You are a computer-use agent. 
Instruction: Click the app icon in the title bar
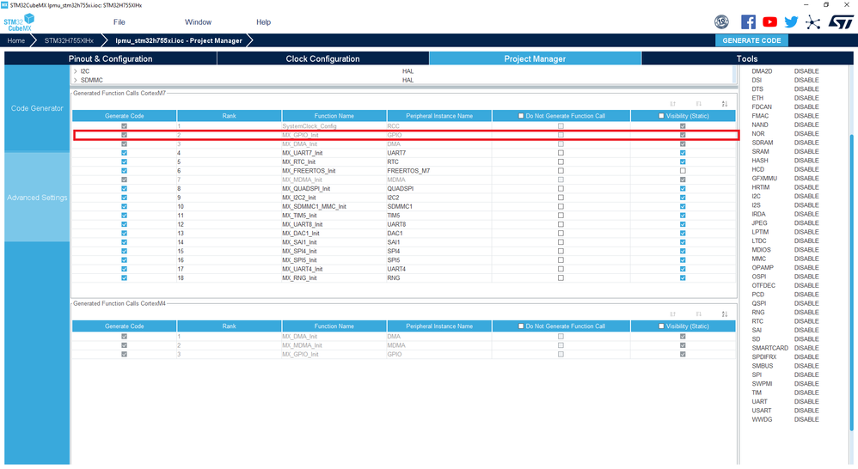coord(5,5)
